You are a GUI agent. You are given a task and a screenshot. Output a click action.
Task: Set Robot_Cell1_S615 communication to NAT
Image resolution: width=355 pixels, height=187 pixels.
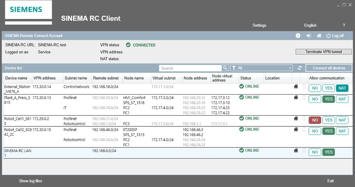coord(342,120)
